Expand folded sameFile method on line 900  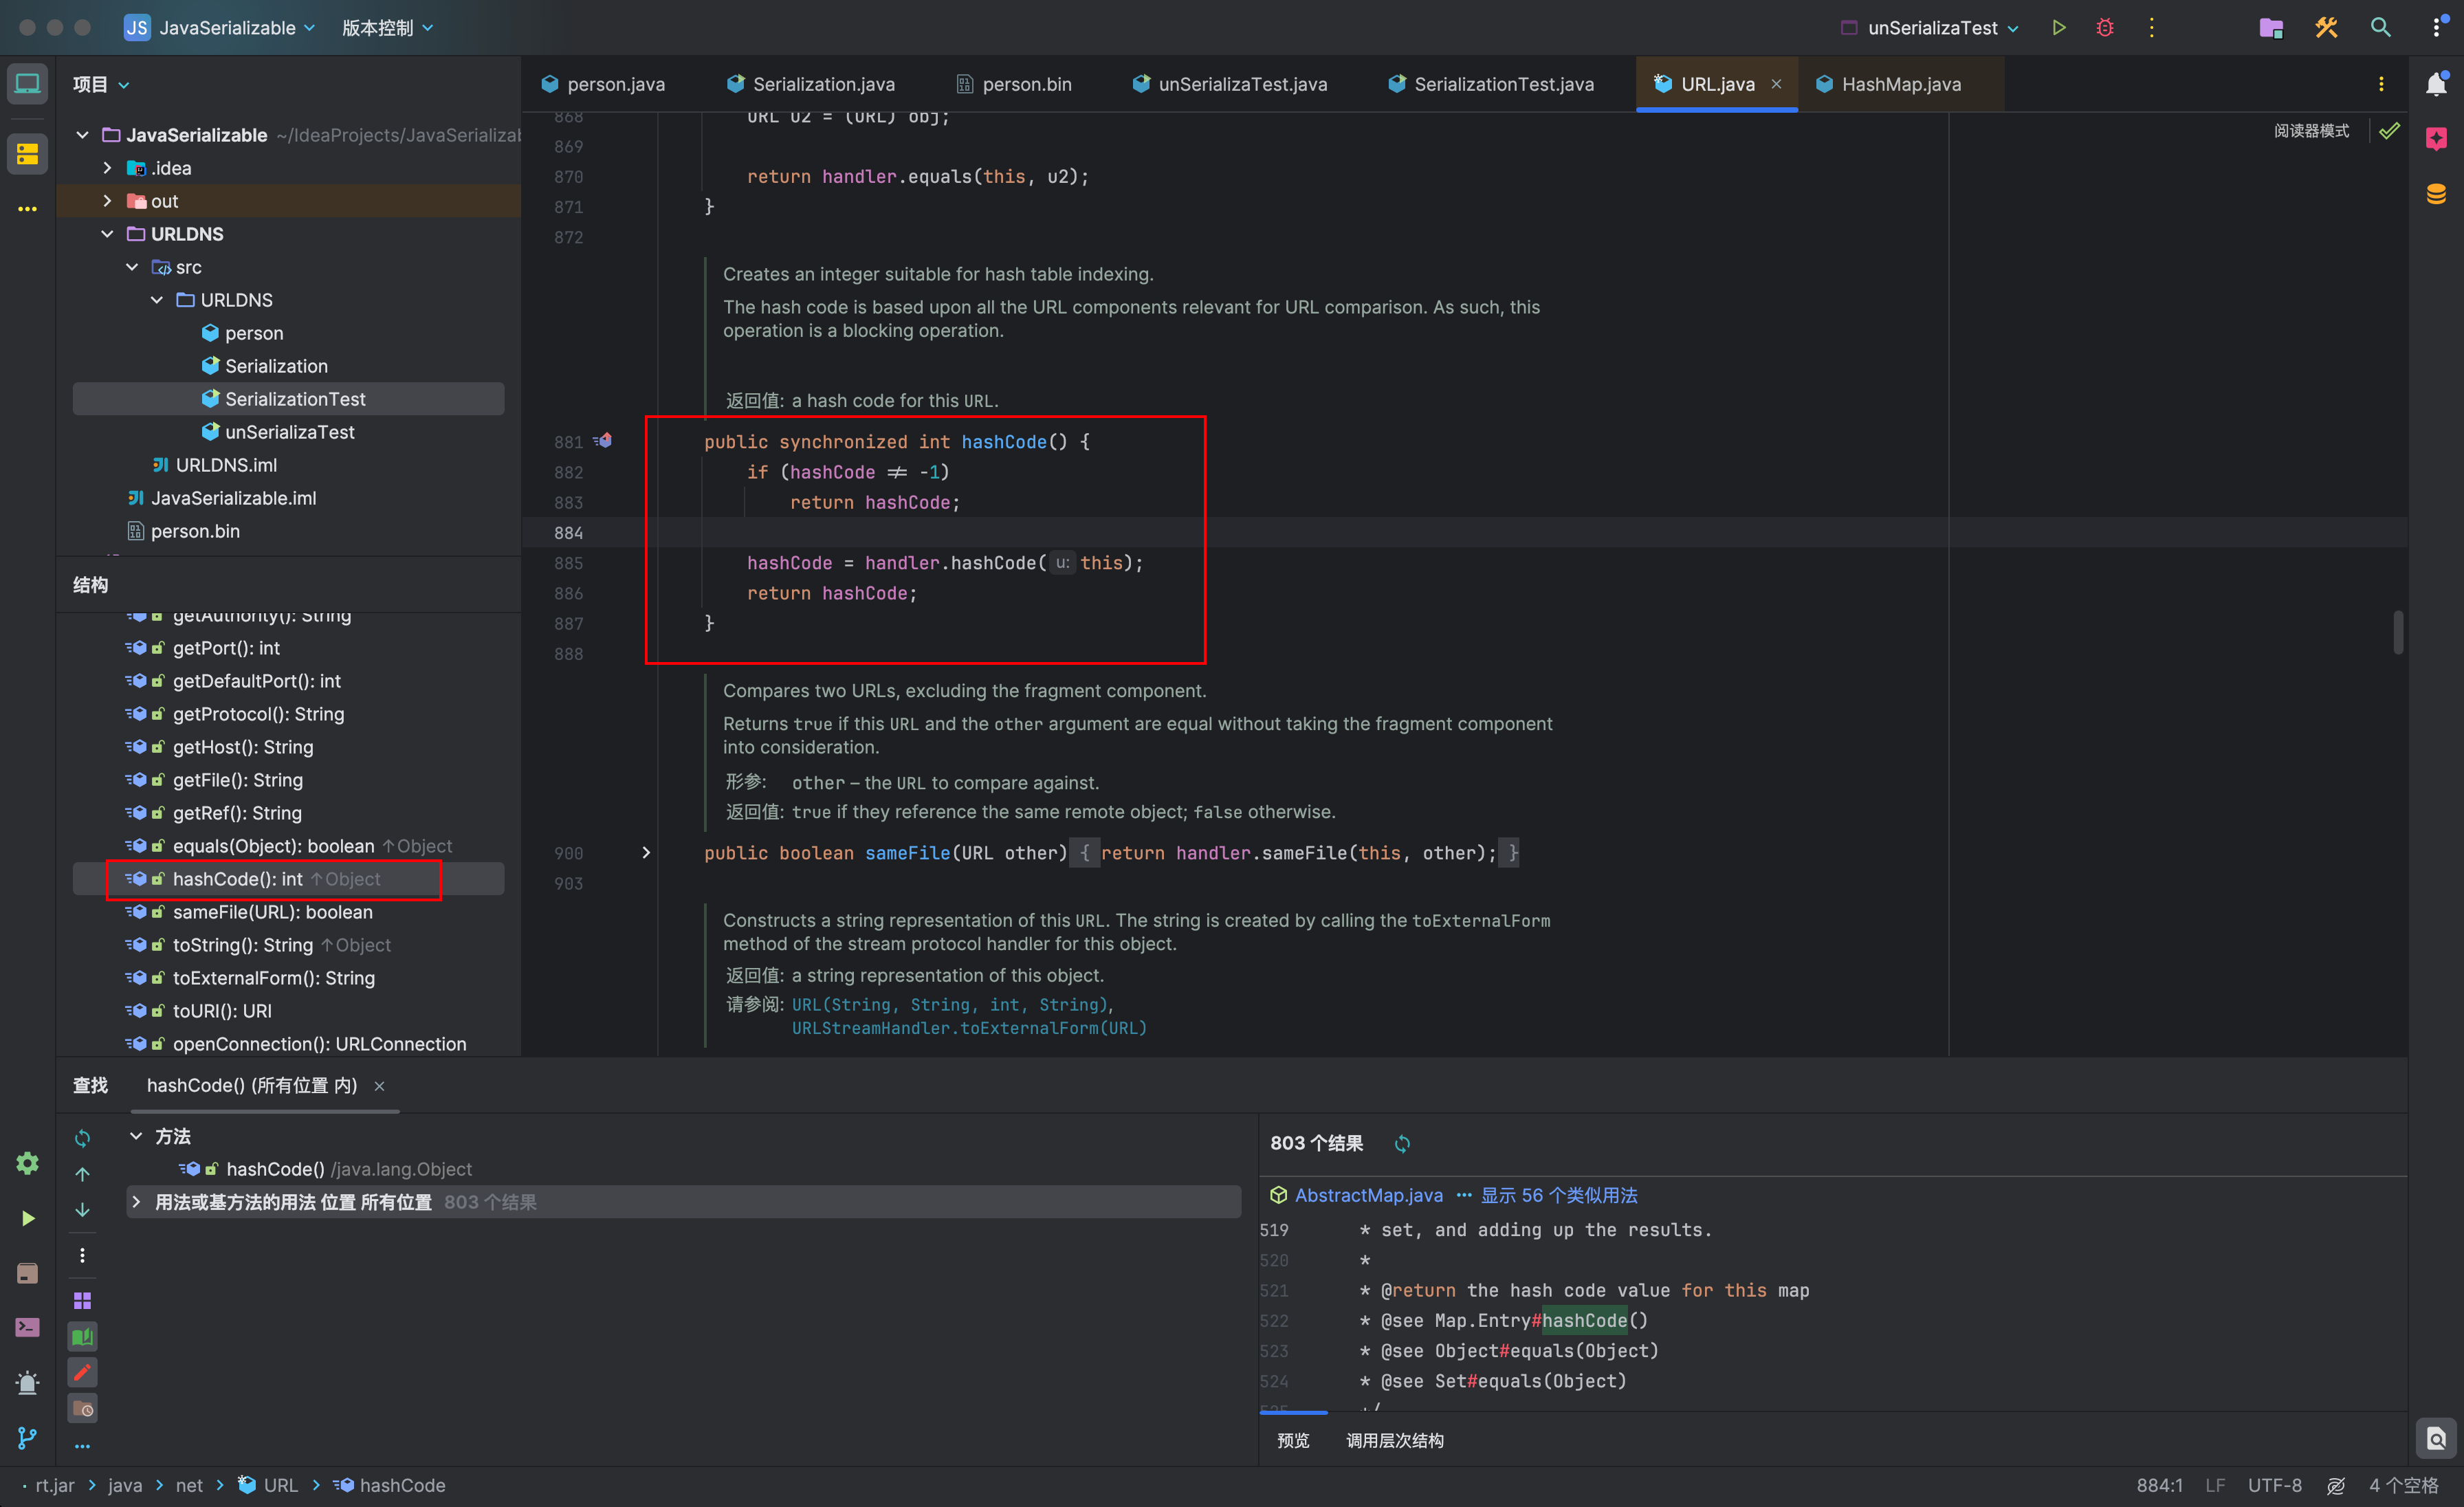pyautogui.click(x=646, y=852)
